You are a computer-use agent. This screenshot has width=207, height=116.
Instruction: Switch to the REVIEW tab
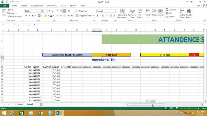[73, 6]
